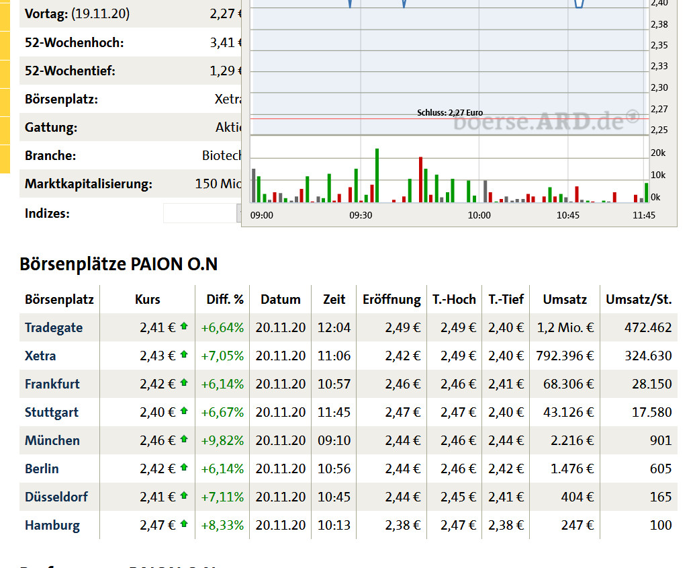Click the 324.630 volume value
The image size is (693, 568).
[648, 356]
